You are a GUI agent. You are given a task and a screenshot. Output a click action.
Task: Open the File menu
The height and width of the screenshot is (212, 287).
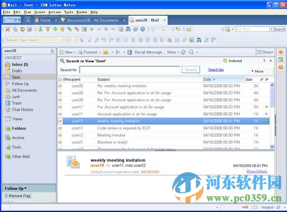pyautogui.click(x=7, y=12)
